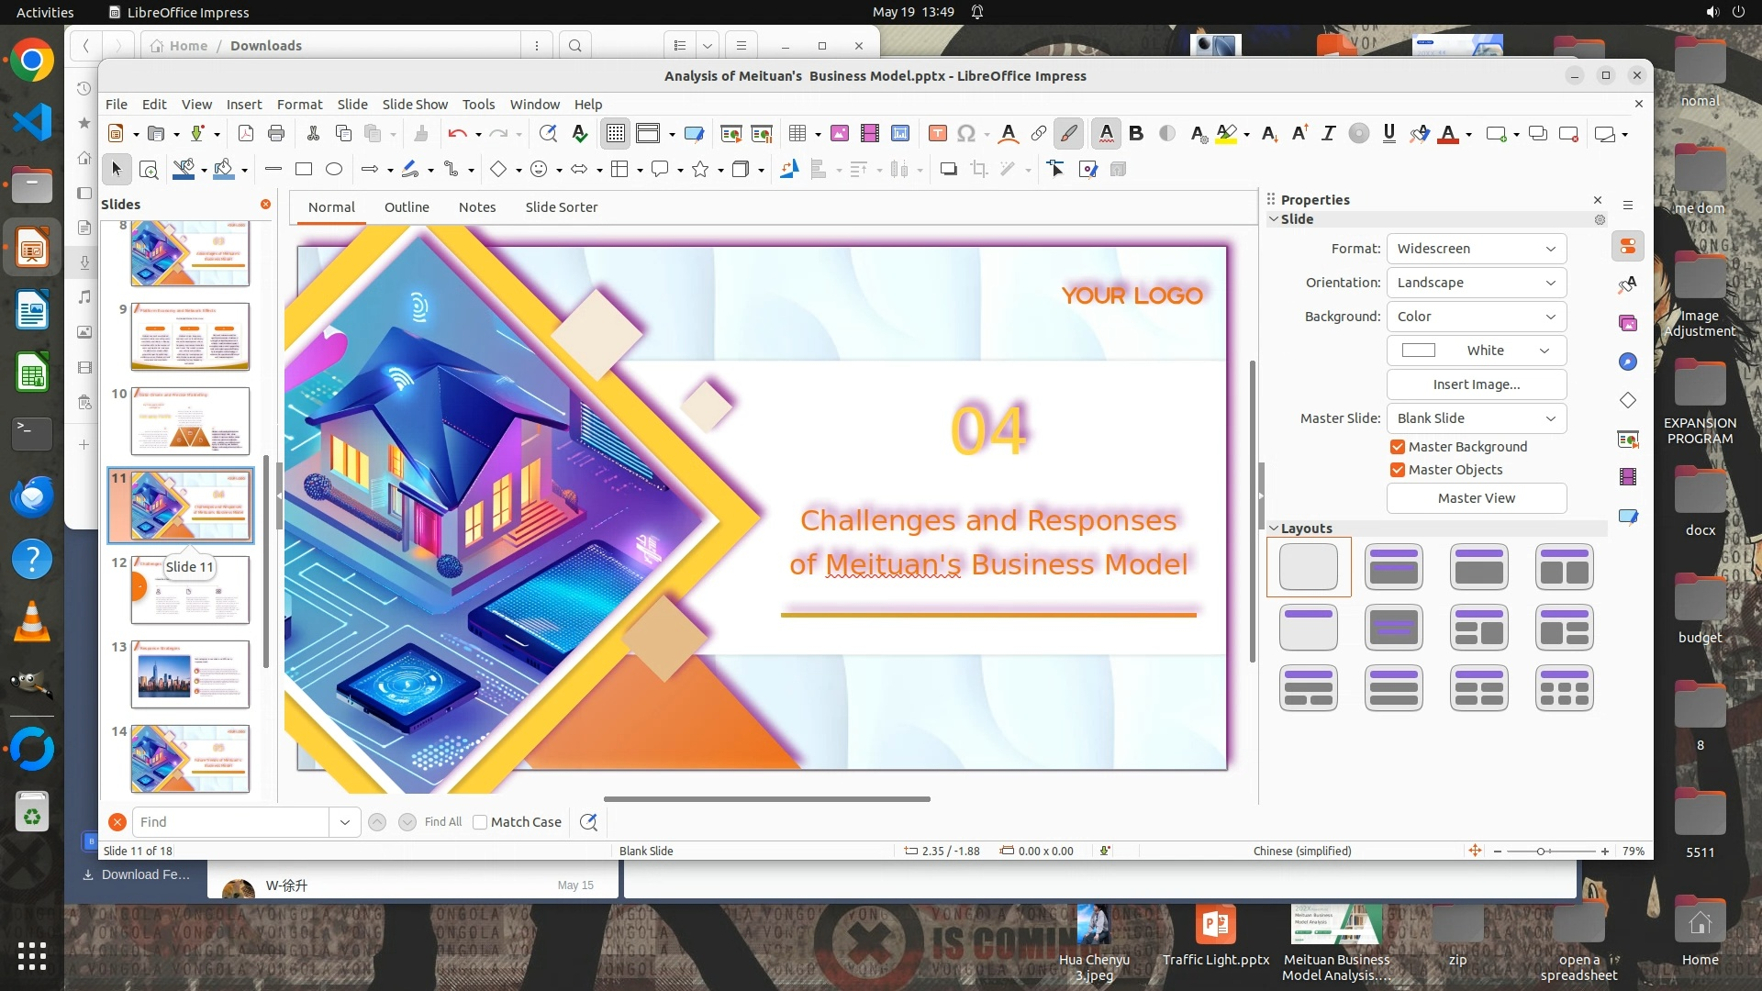
Task: Select the Rectangle shape tool
Action: point(304,169)
